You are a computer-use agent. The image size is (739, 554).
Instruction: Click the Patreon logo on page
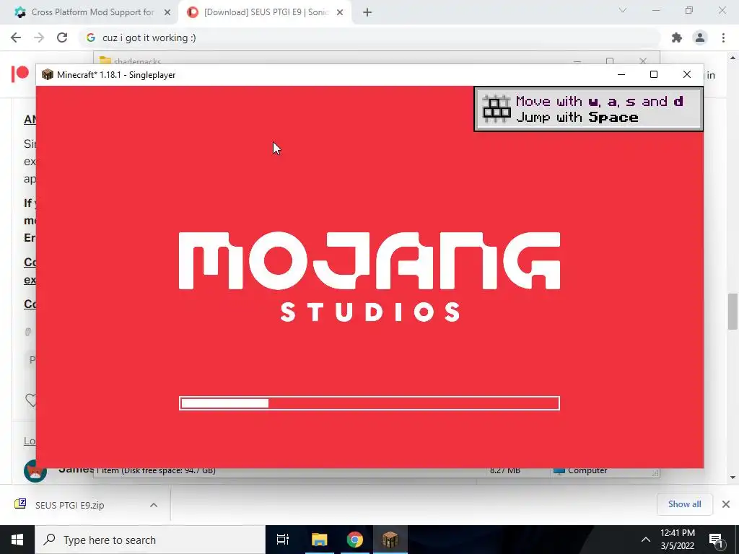(x=19, y=74)
